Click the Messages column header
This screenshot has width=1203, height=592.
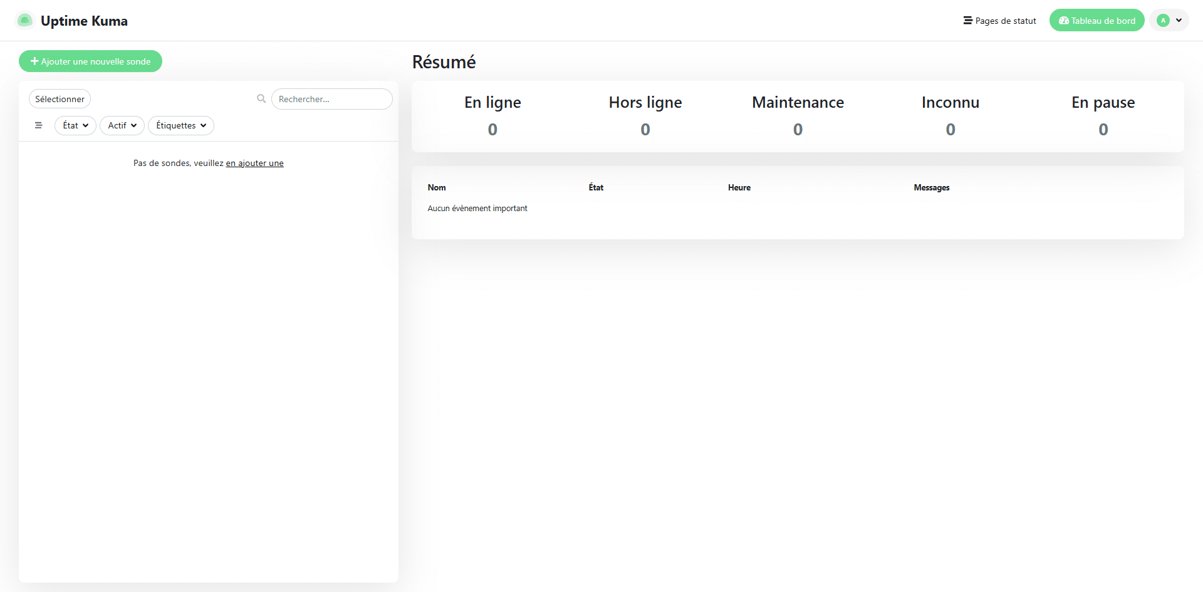[x=931, y=187]
